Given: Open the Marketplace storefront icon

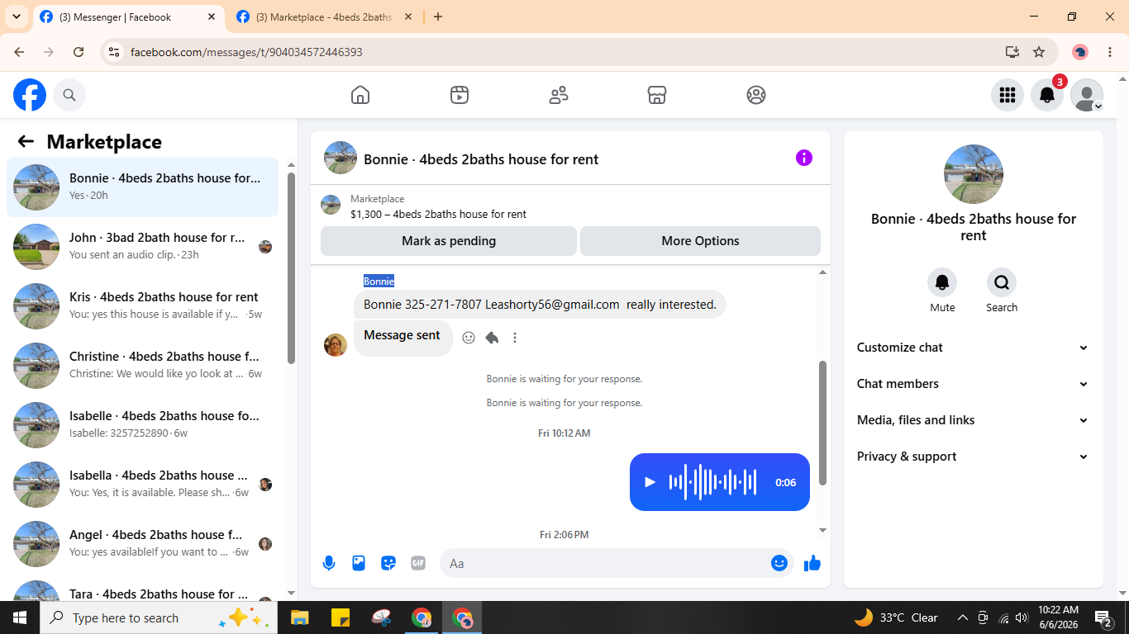Looking at the screenshot, I should click(657, 95).
